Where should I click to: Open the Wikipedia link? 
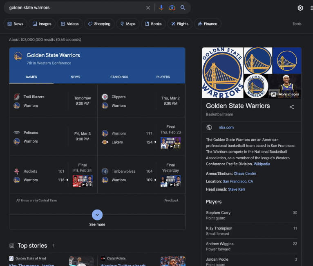[262, 164]
